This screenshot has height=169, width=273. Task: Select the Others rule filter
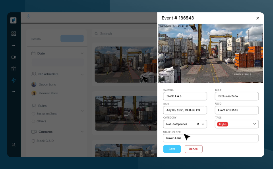33,121
